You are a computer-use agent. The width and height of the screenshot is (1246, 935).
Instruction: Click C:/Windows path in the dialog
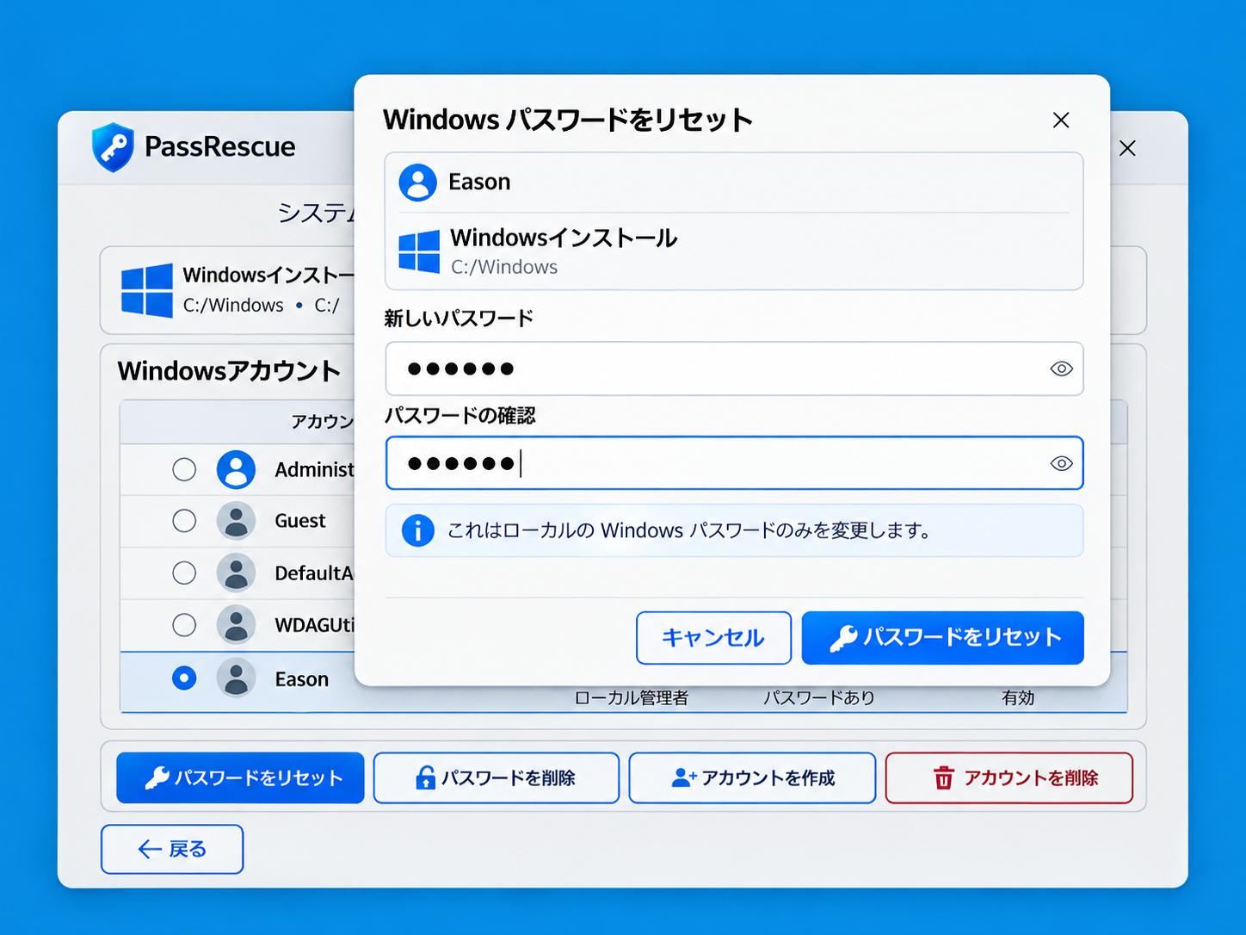coord(504,267)
